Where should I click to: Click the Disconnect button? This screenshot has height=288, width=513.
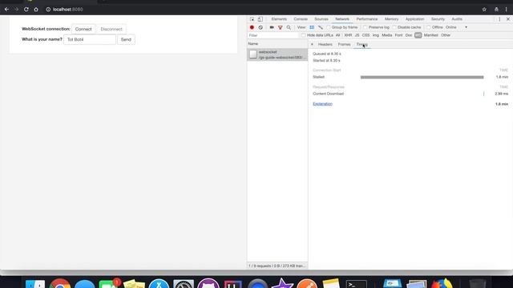coord(111,29)
